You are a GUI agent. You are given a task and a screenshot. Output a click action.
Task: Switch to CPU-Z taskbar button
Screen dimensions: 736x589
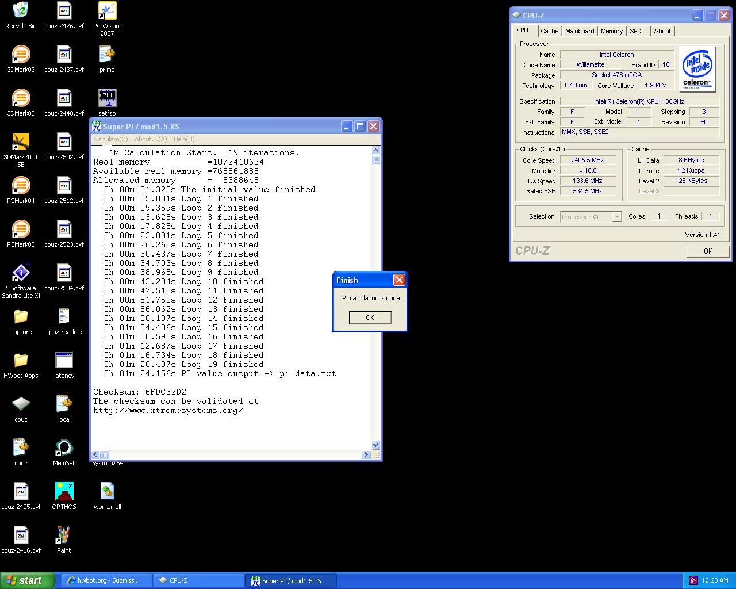pyautogui.click(x=199, y=580)
